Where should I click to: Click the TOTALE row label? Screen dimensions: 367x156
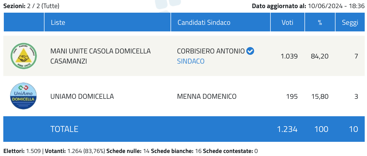(64, 129)
